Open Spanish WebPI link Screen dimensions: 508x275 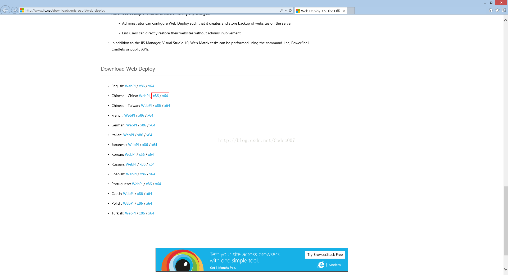pyautogui.click(x=131, y=174)
